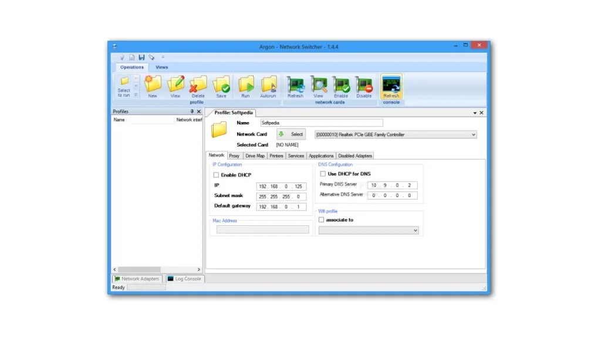Enable the associate to Wifi option

[x=321, y=219]
